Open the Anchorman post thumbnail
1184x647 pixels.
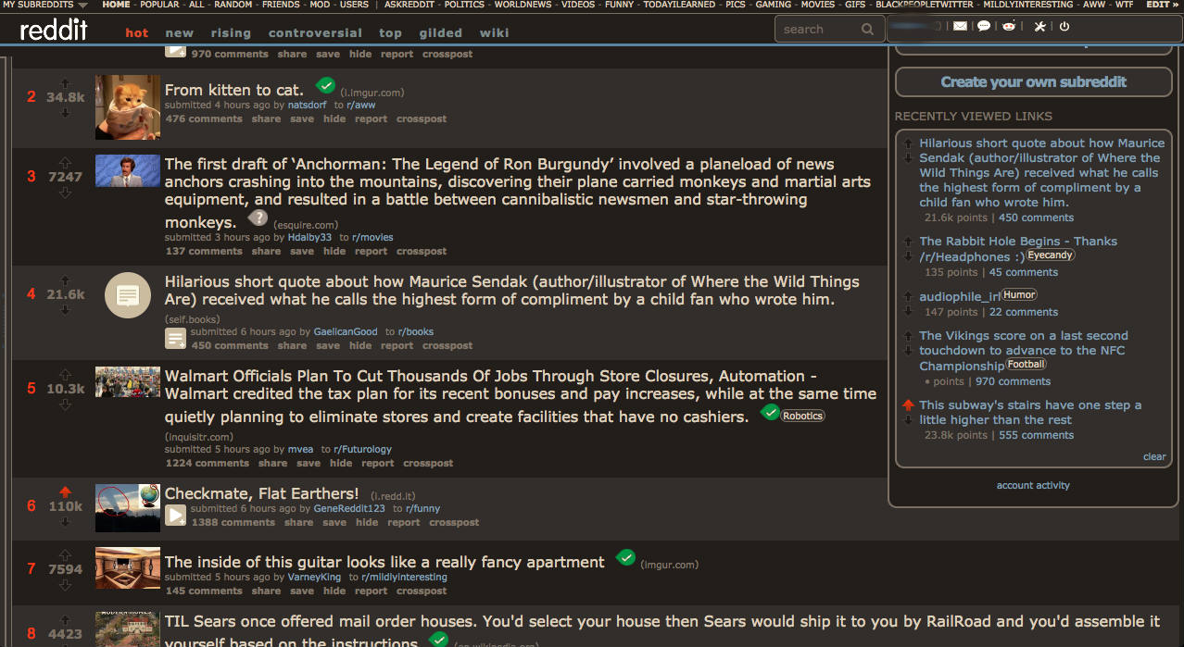point(128,171)
